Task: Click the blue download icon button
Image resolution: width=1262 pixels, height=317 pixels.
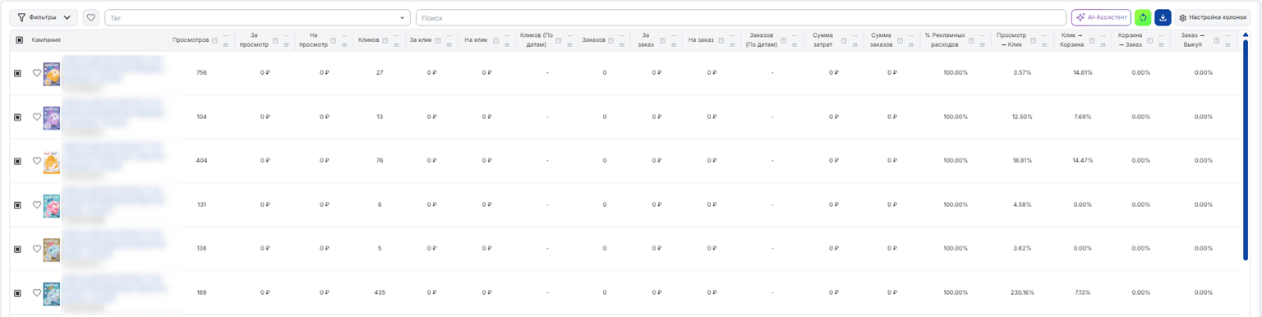Action: tap(1163, 17)
